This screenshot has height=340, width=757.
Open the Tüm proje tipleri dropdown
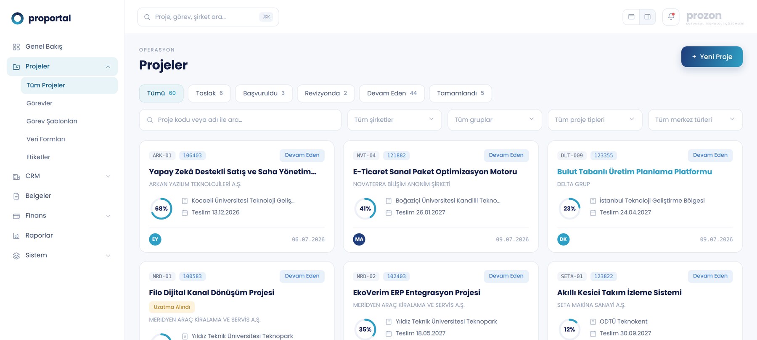coord(595,120)
